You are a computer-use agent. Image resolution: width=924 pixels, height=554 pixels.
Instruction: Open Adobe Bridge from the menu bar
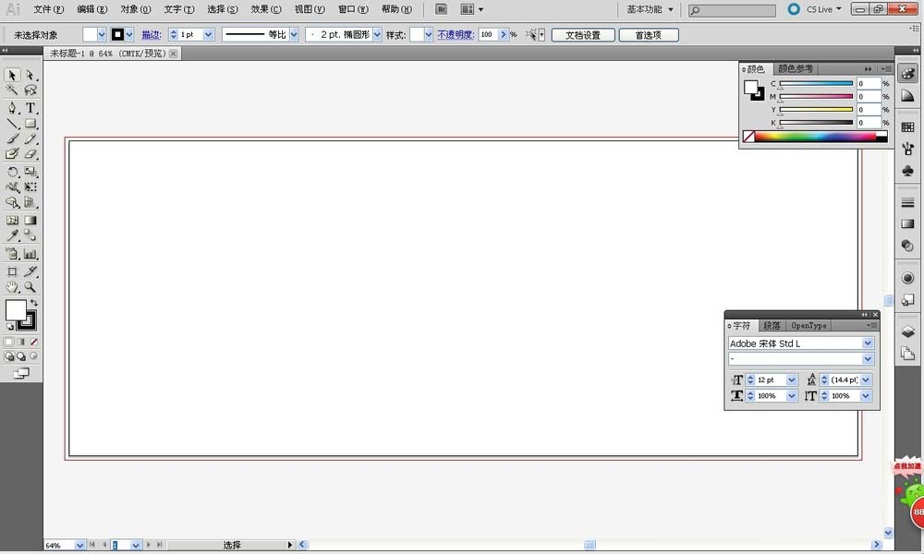[441, 9]
